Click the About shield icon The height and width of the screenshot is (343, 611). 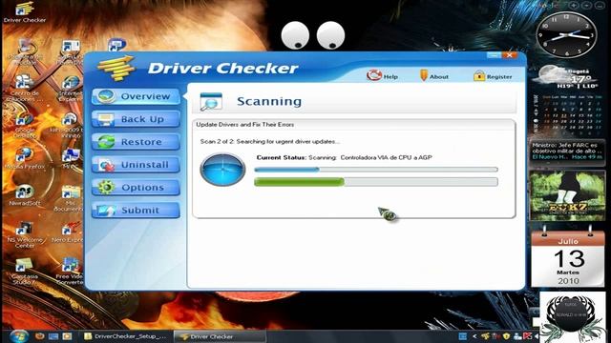pyautogui.click(x=424, y=75)
